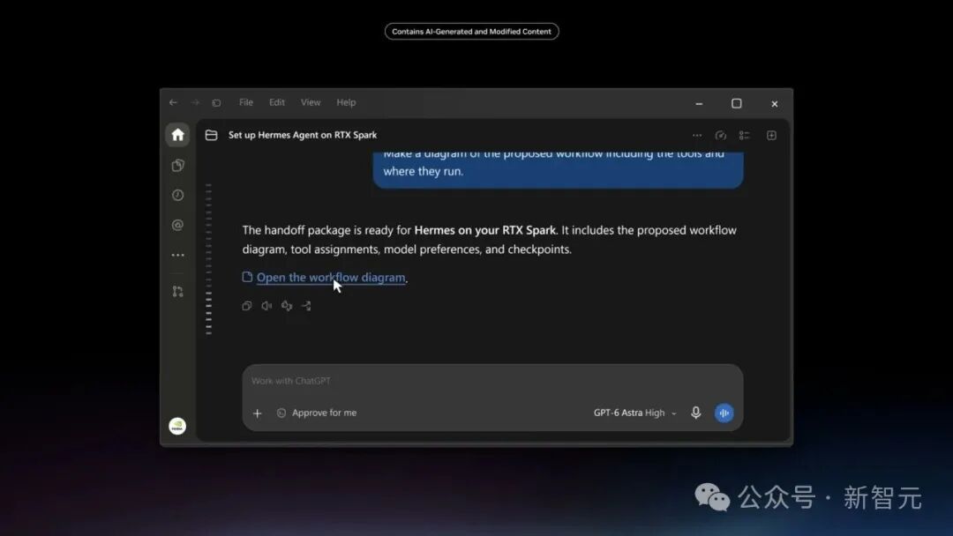953x536 pixels.
Task: Navigate back with the left arrow
Action: click(x=173, y=102)
